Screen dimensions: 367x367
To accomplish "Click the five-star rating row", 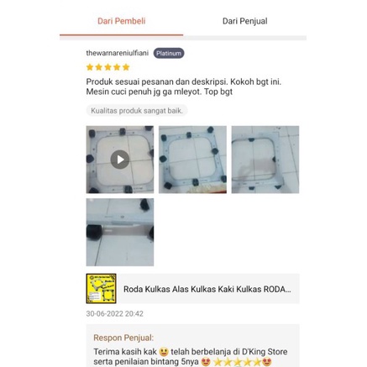I will tap(107, 67).
